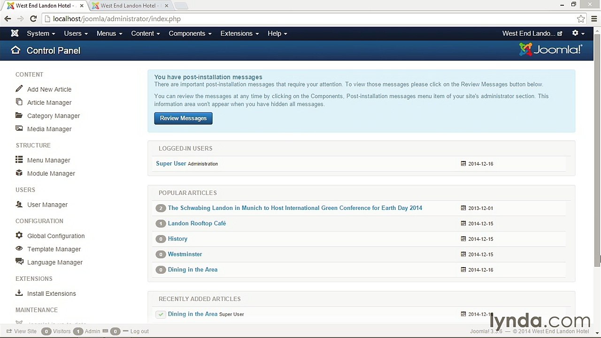
Task: Open User Manager link
Action: 47,205
